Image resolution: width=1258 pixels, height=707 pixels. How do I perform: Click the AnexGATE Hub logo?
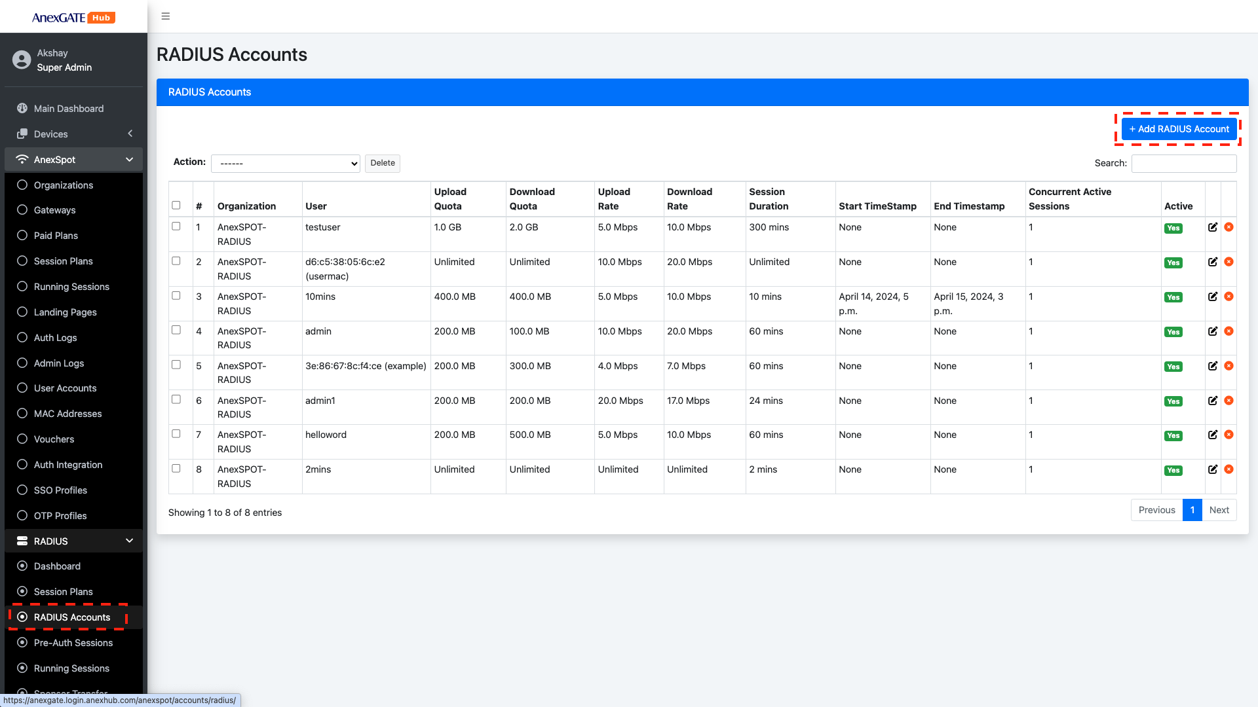pos(73,18)
